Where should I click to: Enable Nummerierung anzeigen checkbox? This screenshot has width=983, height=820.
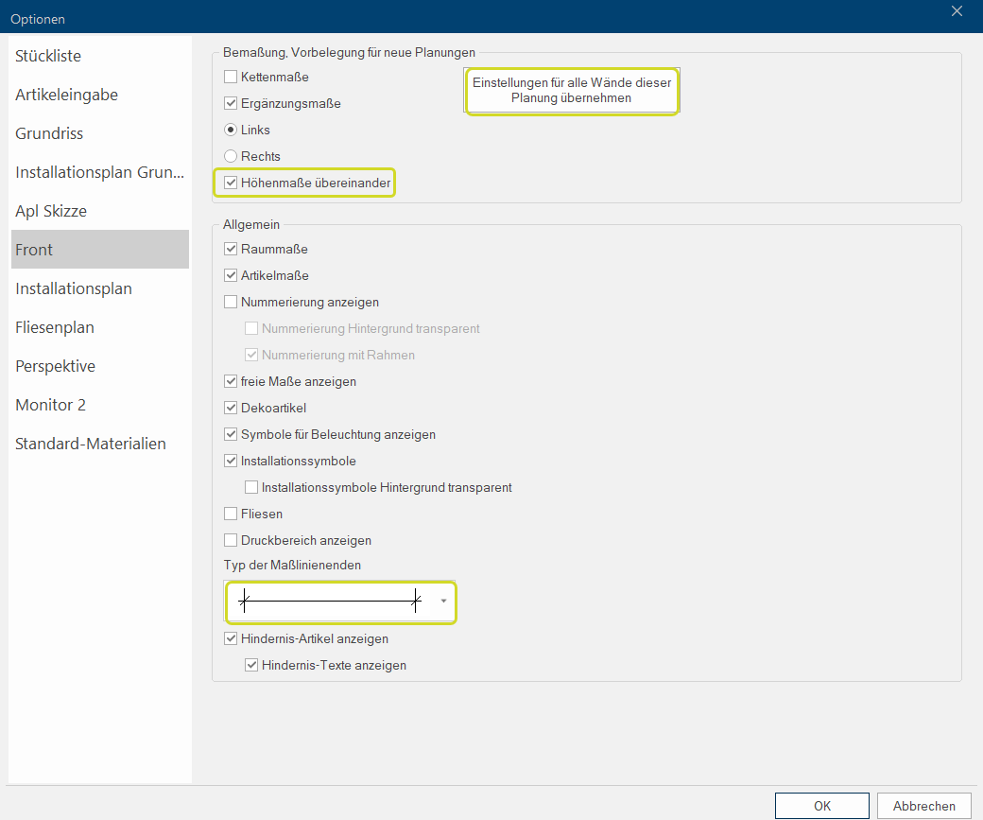click(x=231, y=303)
